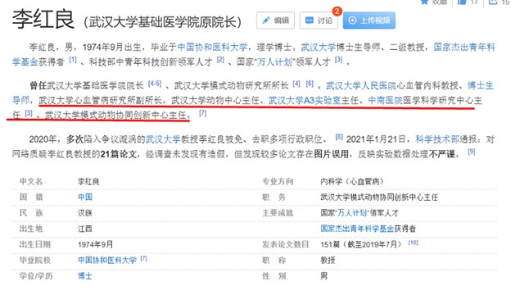
Task: Click the bold text 图片误用
Action: (331, 154)
